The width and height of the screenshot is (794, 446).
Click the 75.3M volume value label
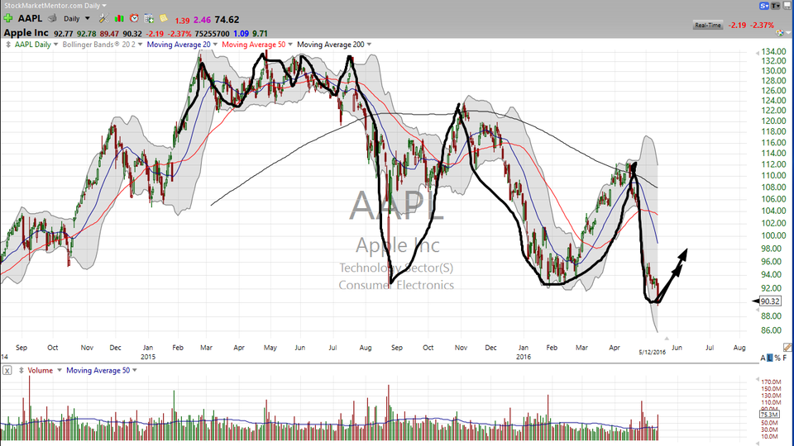[769, 415]
